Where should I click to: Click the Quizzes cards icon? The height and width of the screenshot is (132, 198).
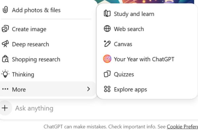pyautogui.click(x=107, y=74)
